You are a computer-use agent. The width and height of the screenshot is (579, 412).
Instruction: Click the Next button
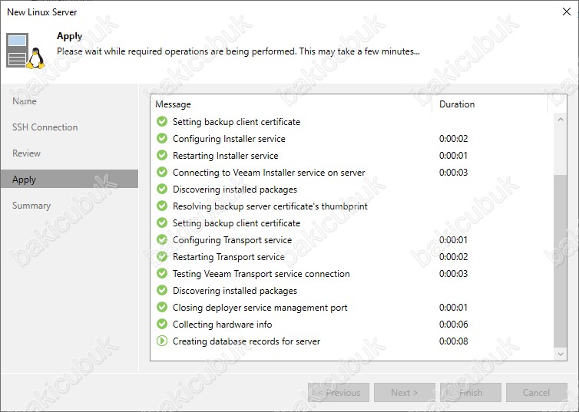coord(405,393)
